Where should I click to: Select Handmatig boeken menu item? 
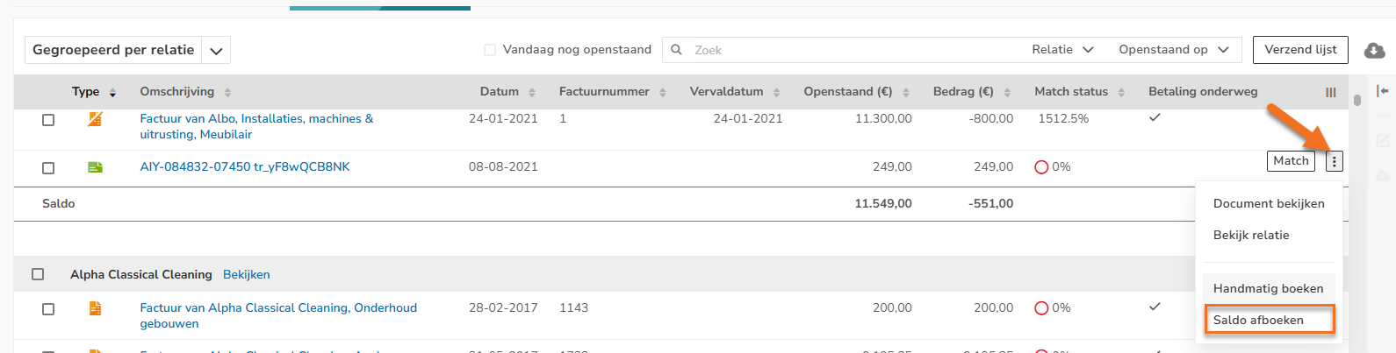[x=1268, y=288]
